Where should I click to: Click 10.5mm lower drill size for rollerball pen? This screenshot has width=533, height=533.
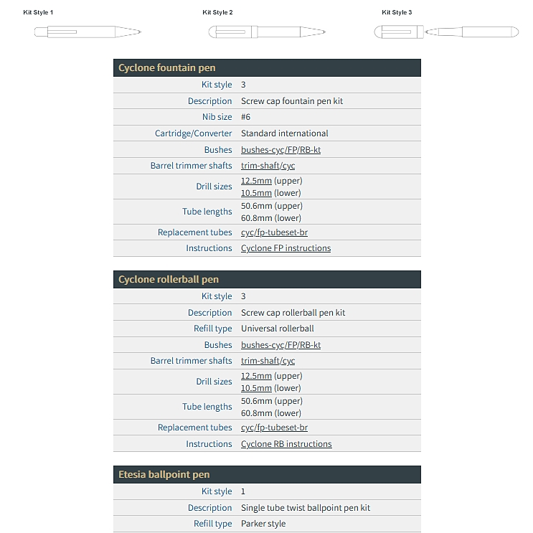tap(256, 388)
